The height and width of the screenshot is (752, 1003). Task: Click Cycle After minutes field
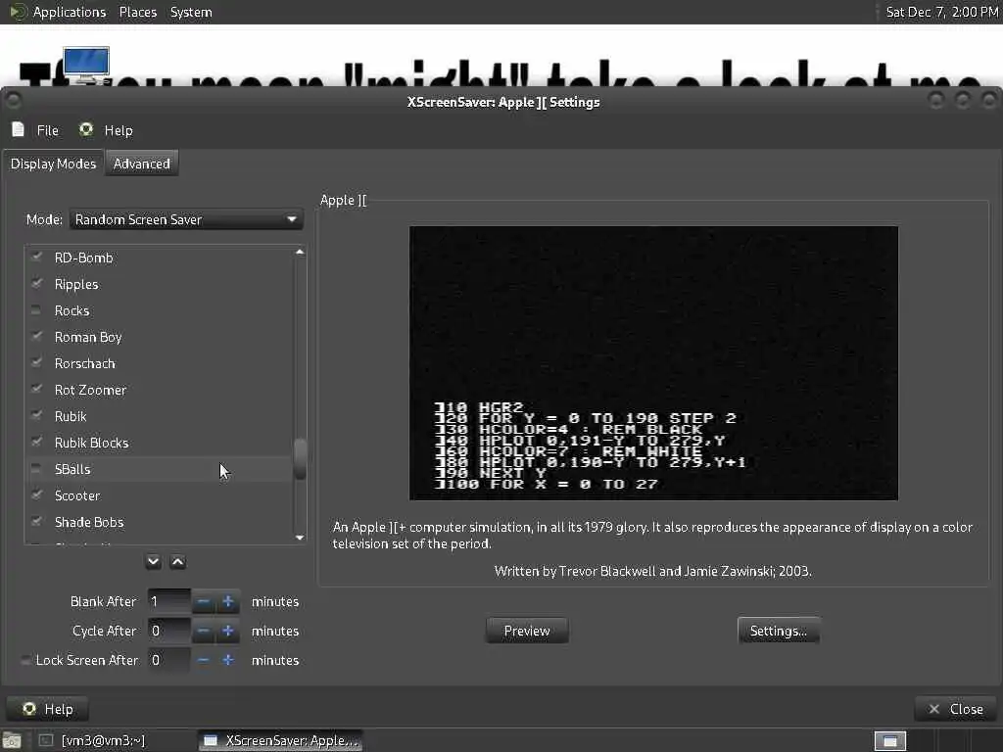168,632
